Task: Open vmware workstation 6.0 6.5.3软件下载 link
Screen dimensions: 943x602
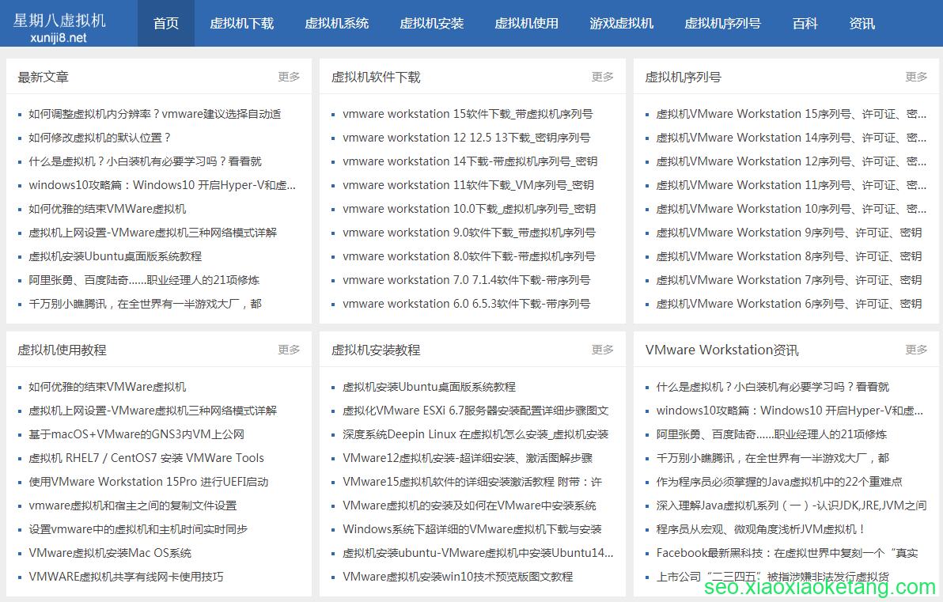Action: pos(466,304)
